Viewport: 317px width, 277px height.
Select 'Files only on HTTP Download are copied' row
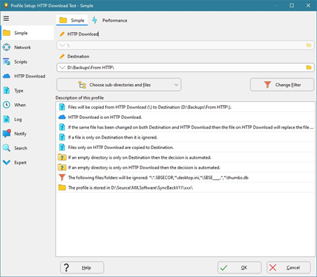tap(185, 147)
